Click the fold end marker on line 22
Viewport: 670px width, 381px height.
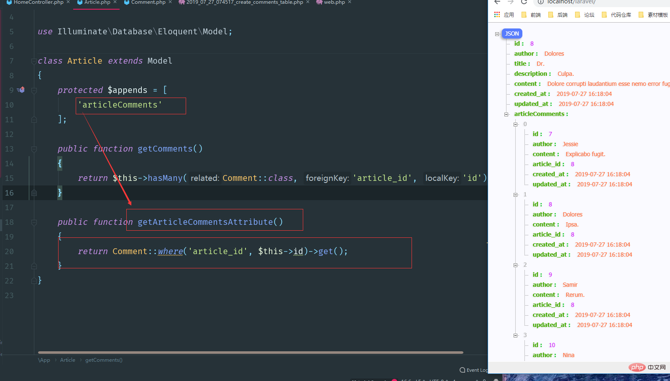click(x=34, y=281)
